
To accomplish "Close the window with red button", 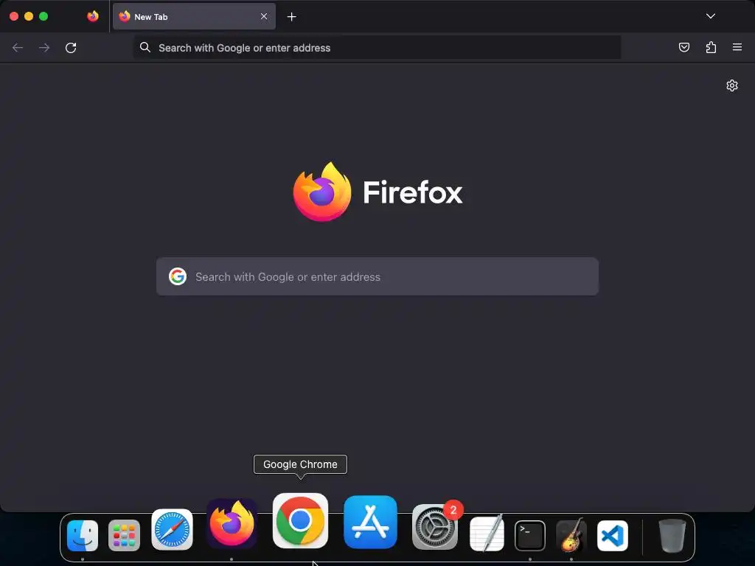I will (14, 16).
